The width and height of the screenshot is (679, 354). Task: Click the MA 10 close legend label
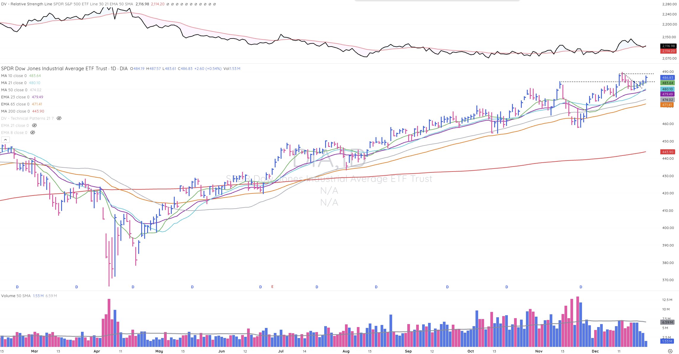tap(14, 76)
